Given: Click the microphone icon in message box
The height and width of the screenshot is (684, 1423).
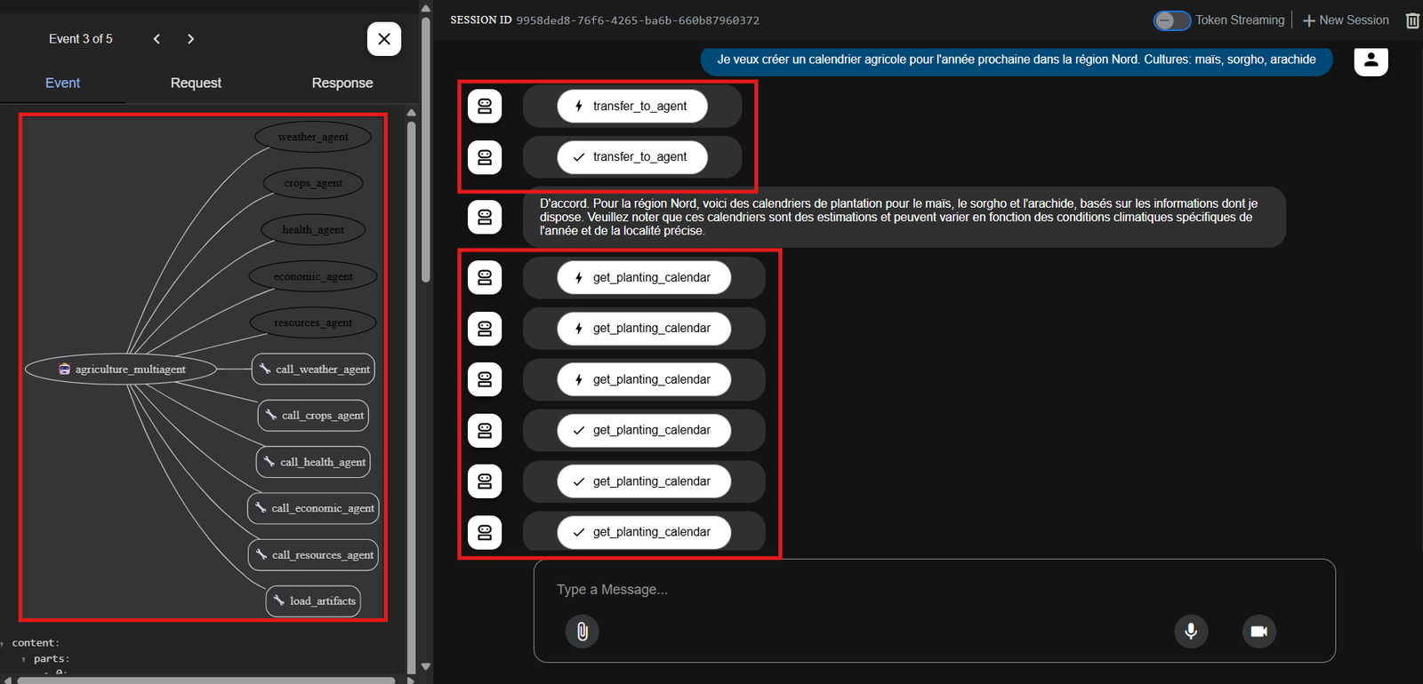Looking at the screenshot, I should pyautogui.click(x=1191, y=631).
